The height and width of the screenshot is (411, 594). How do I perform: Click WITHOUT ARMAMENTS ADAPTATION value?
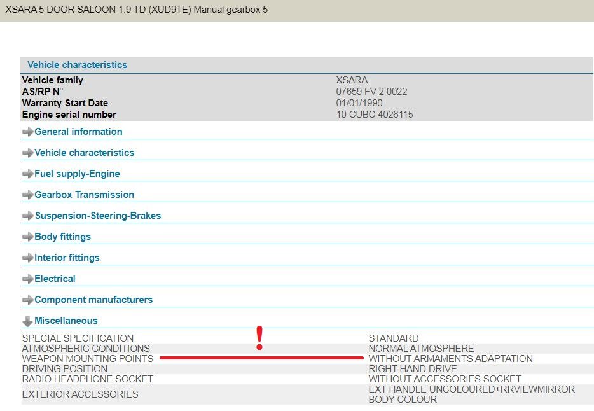coord(450,359)
